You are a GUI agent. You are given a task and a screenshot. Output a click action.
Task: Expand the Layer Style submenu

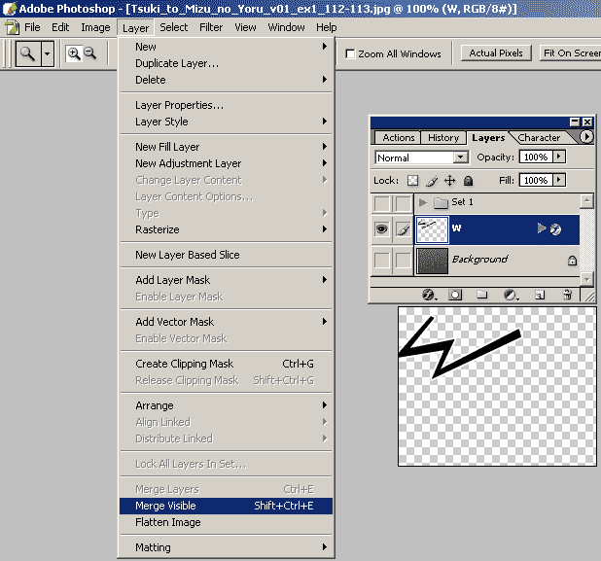(226, 122)
